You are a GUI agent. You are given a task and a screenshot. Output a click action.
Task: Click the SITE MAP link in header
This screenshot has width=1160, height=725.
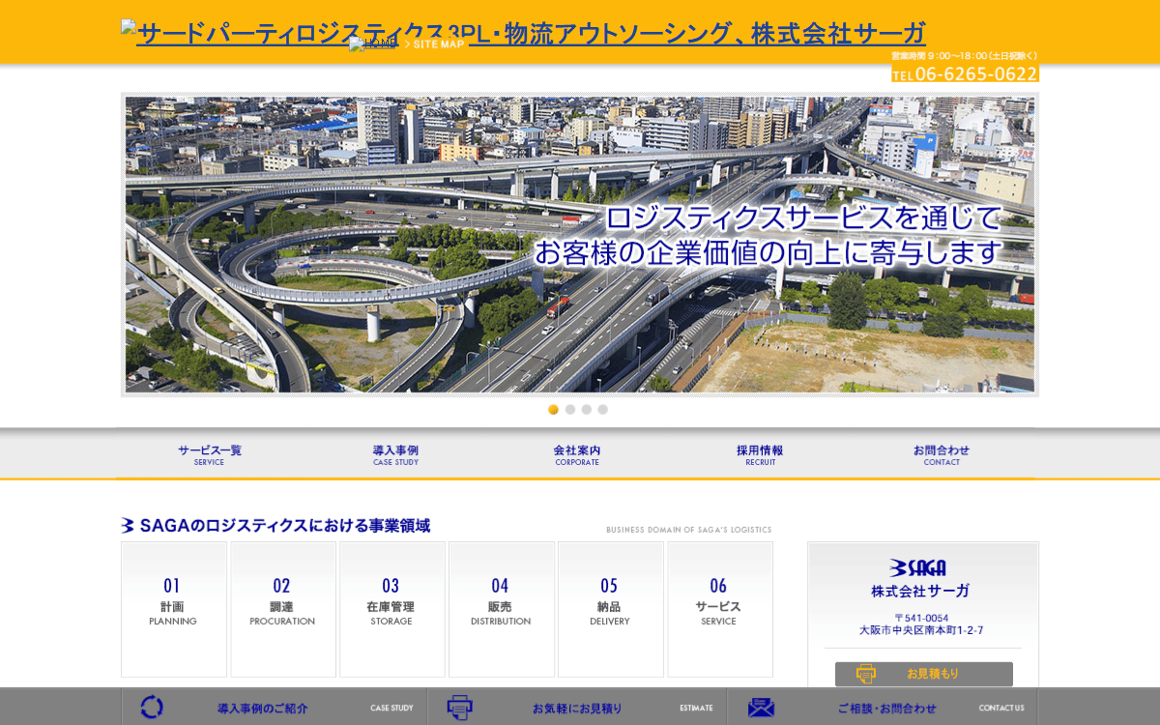[x=434, y=43]
